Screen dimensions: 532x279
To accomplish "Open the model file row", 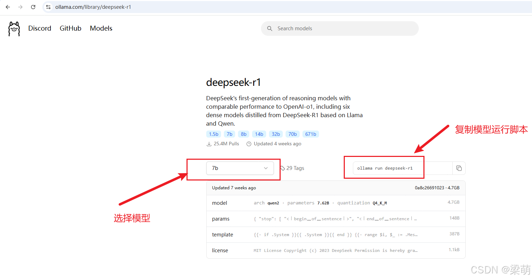I will 336,203.
